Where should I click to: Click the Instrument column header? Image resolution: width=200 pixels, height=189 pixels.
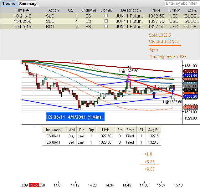pos(54,130)
